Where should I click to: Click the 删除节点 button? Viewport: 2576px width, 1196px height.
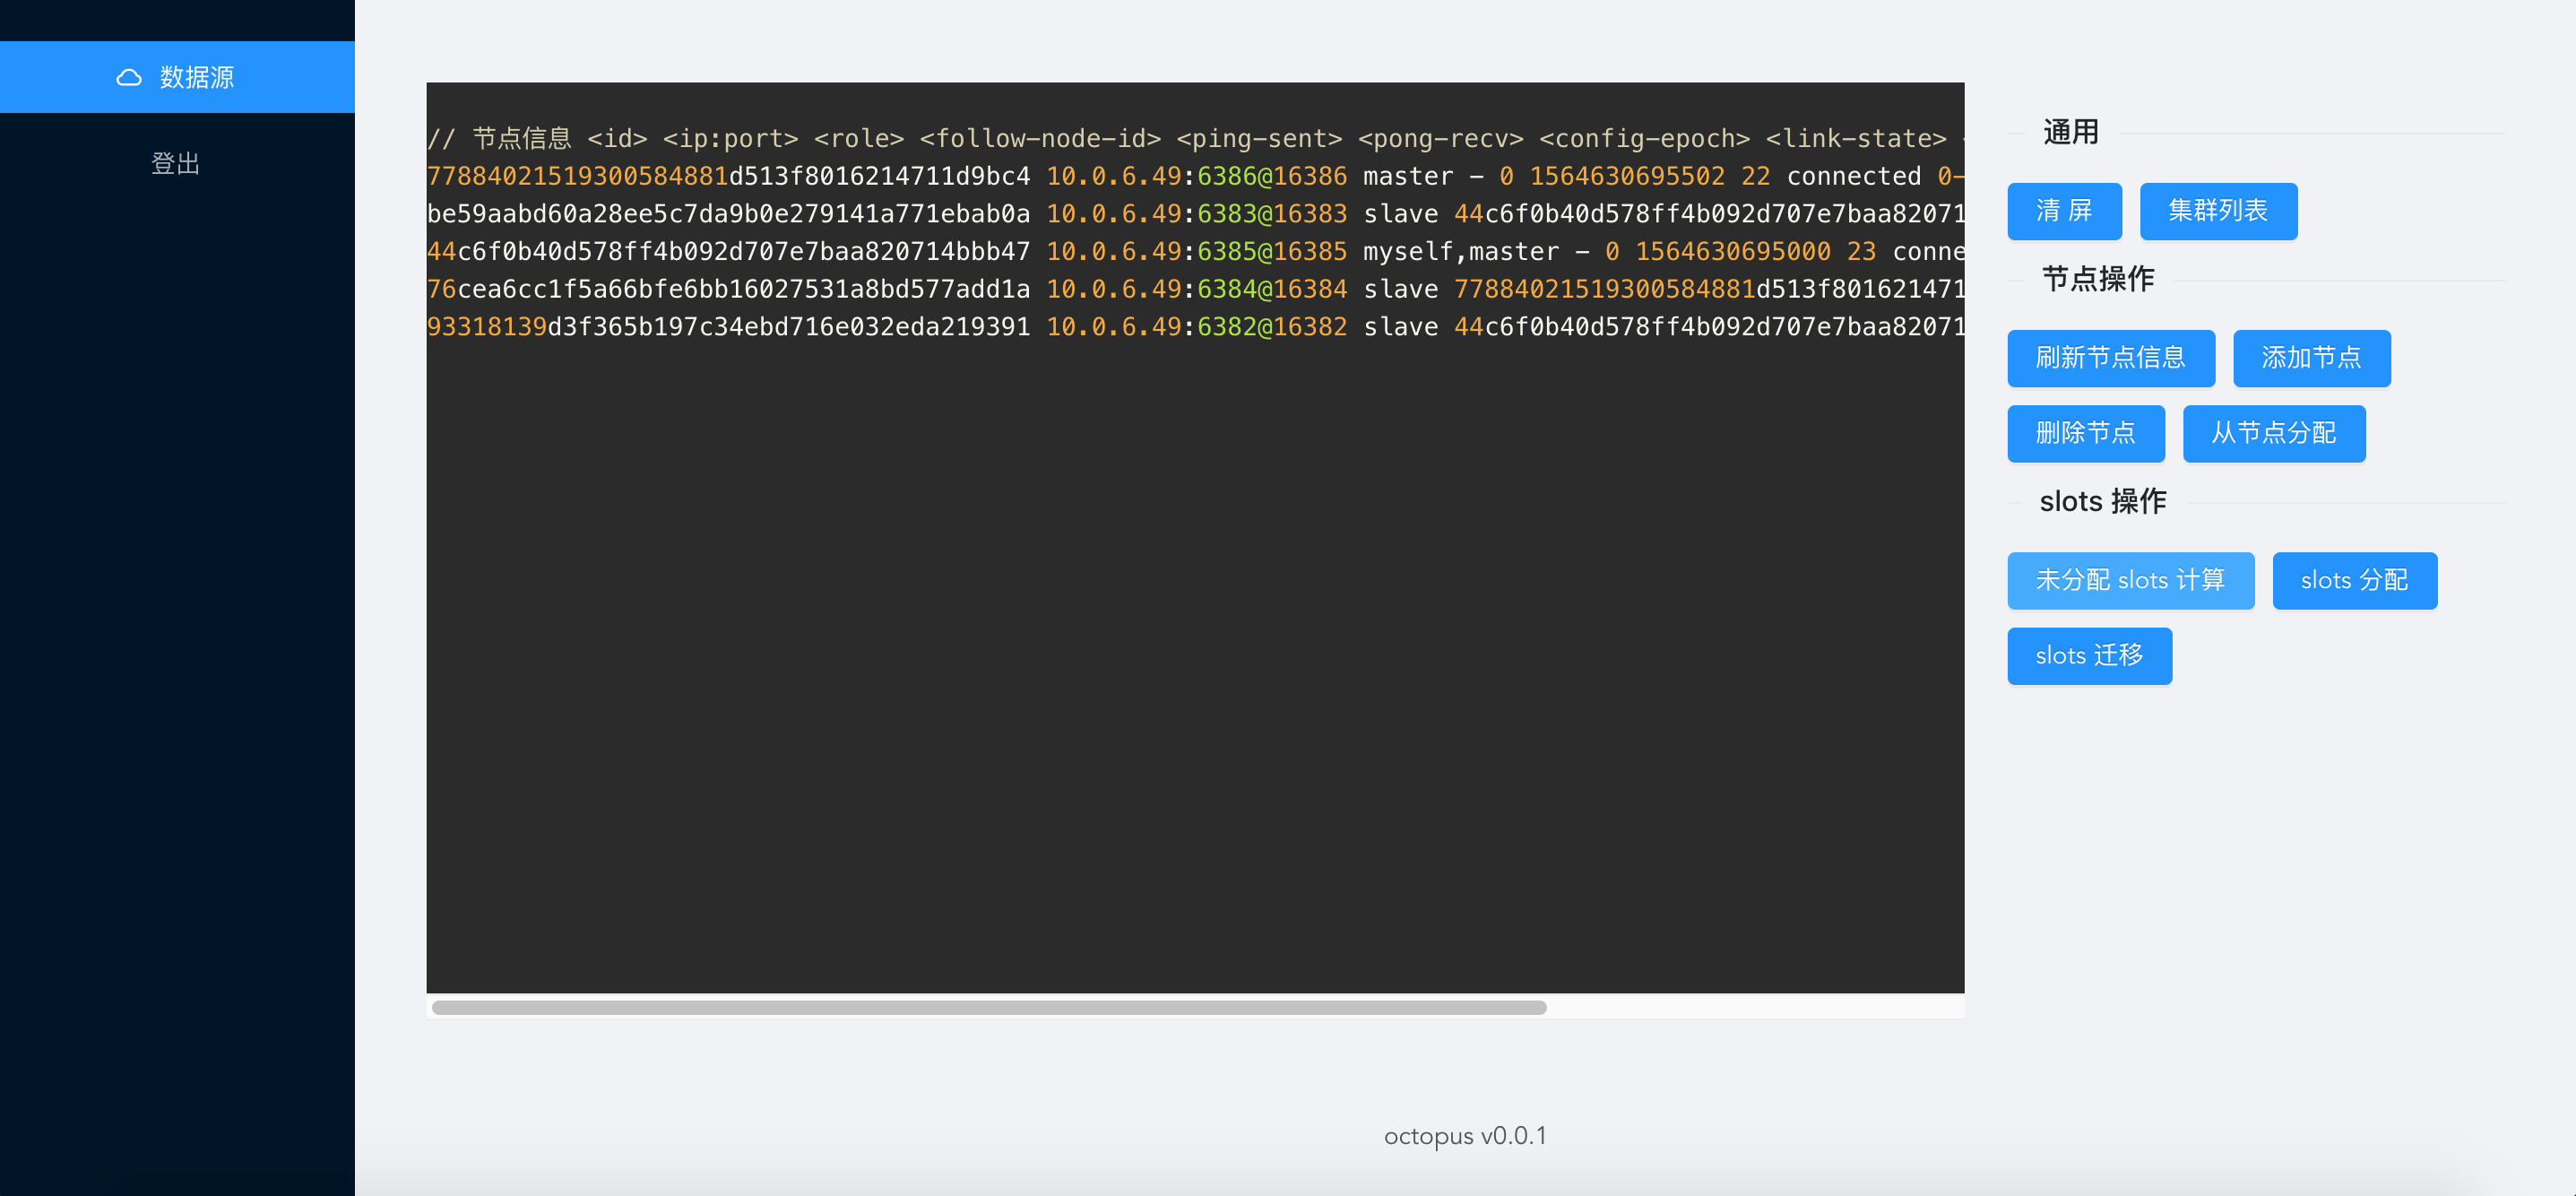pos(2085,433)
